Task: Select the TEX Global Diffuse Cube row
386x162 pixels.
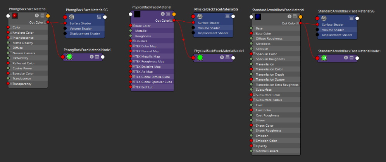Action: point(152,77)
